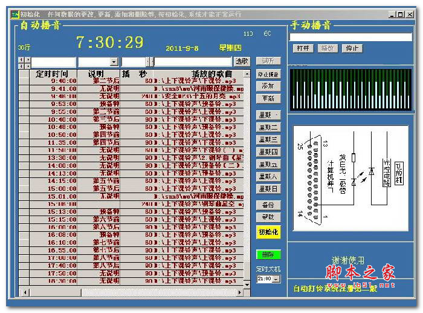Click the small stepper arrows left of the time field

(24, 62)
